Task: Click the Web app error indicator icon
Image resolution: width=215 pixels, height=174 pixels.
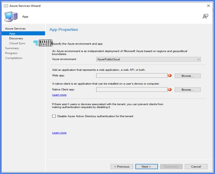Action: [x=170, y=75]
